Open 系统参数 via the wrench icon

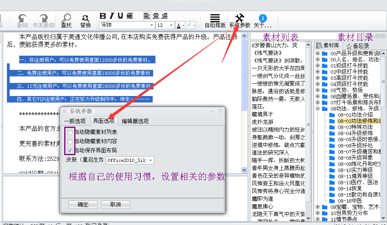[239, 18]
